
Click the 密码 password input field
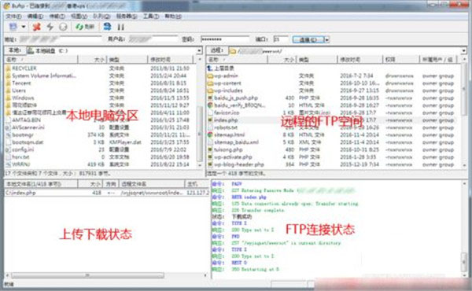(x=225, y=39)
